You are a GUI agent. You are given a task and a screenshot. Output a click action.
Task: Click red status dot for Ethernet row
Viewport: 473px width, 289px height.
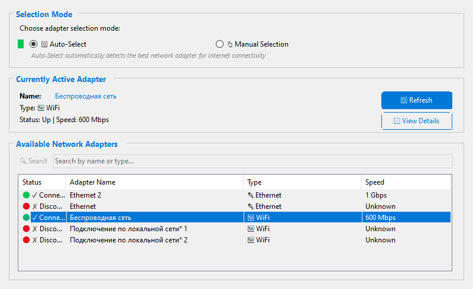(x=26, y=206)
